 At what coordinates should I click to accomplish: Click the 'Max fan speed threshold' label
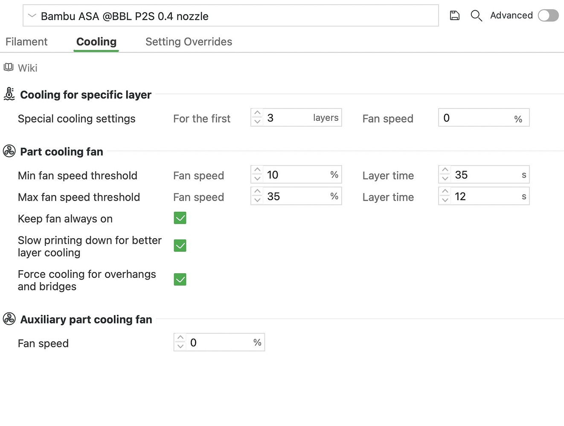click(x=79, y=197)
